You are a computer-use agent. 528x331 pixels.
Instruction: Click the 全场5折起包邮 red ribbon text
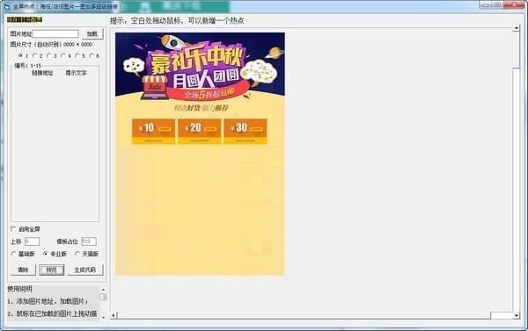209,93
